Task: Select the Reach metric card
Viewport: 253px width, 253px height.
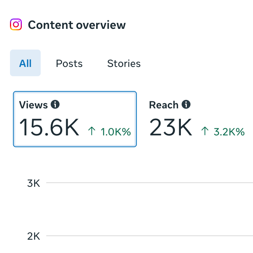Action: tap(197, 119)
